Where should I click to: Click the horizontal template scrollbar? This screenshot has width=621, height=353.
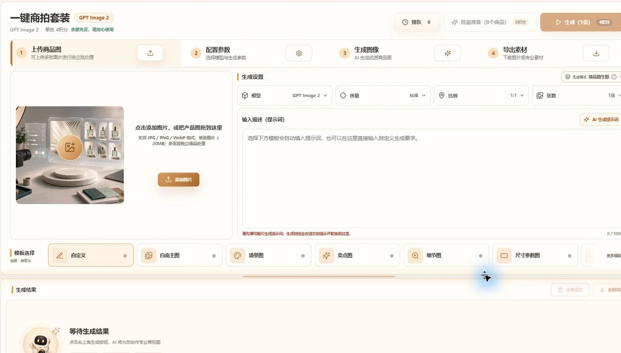[x=319, y=276]
